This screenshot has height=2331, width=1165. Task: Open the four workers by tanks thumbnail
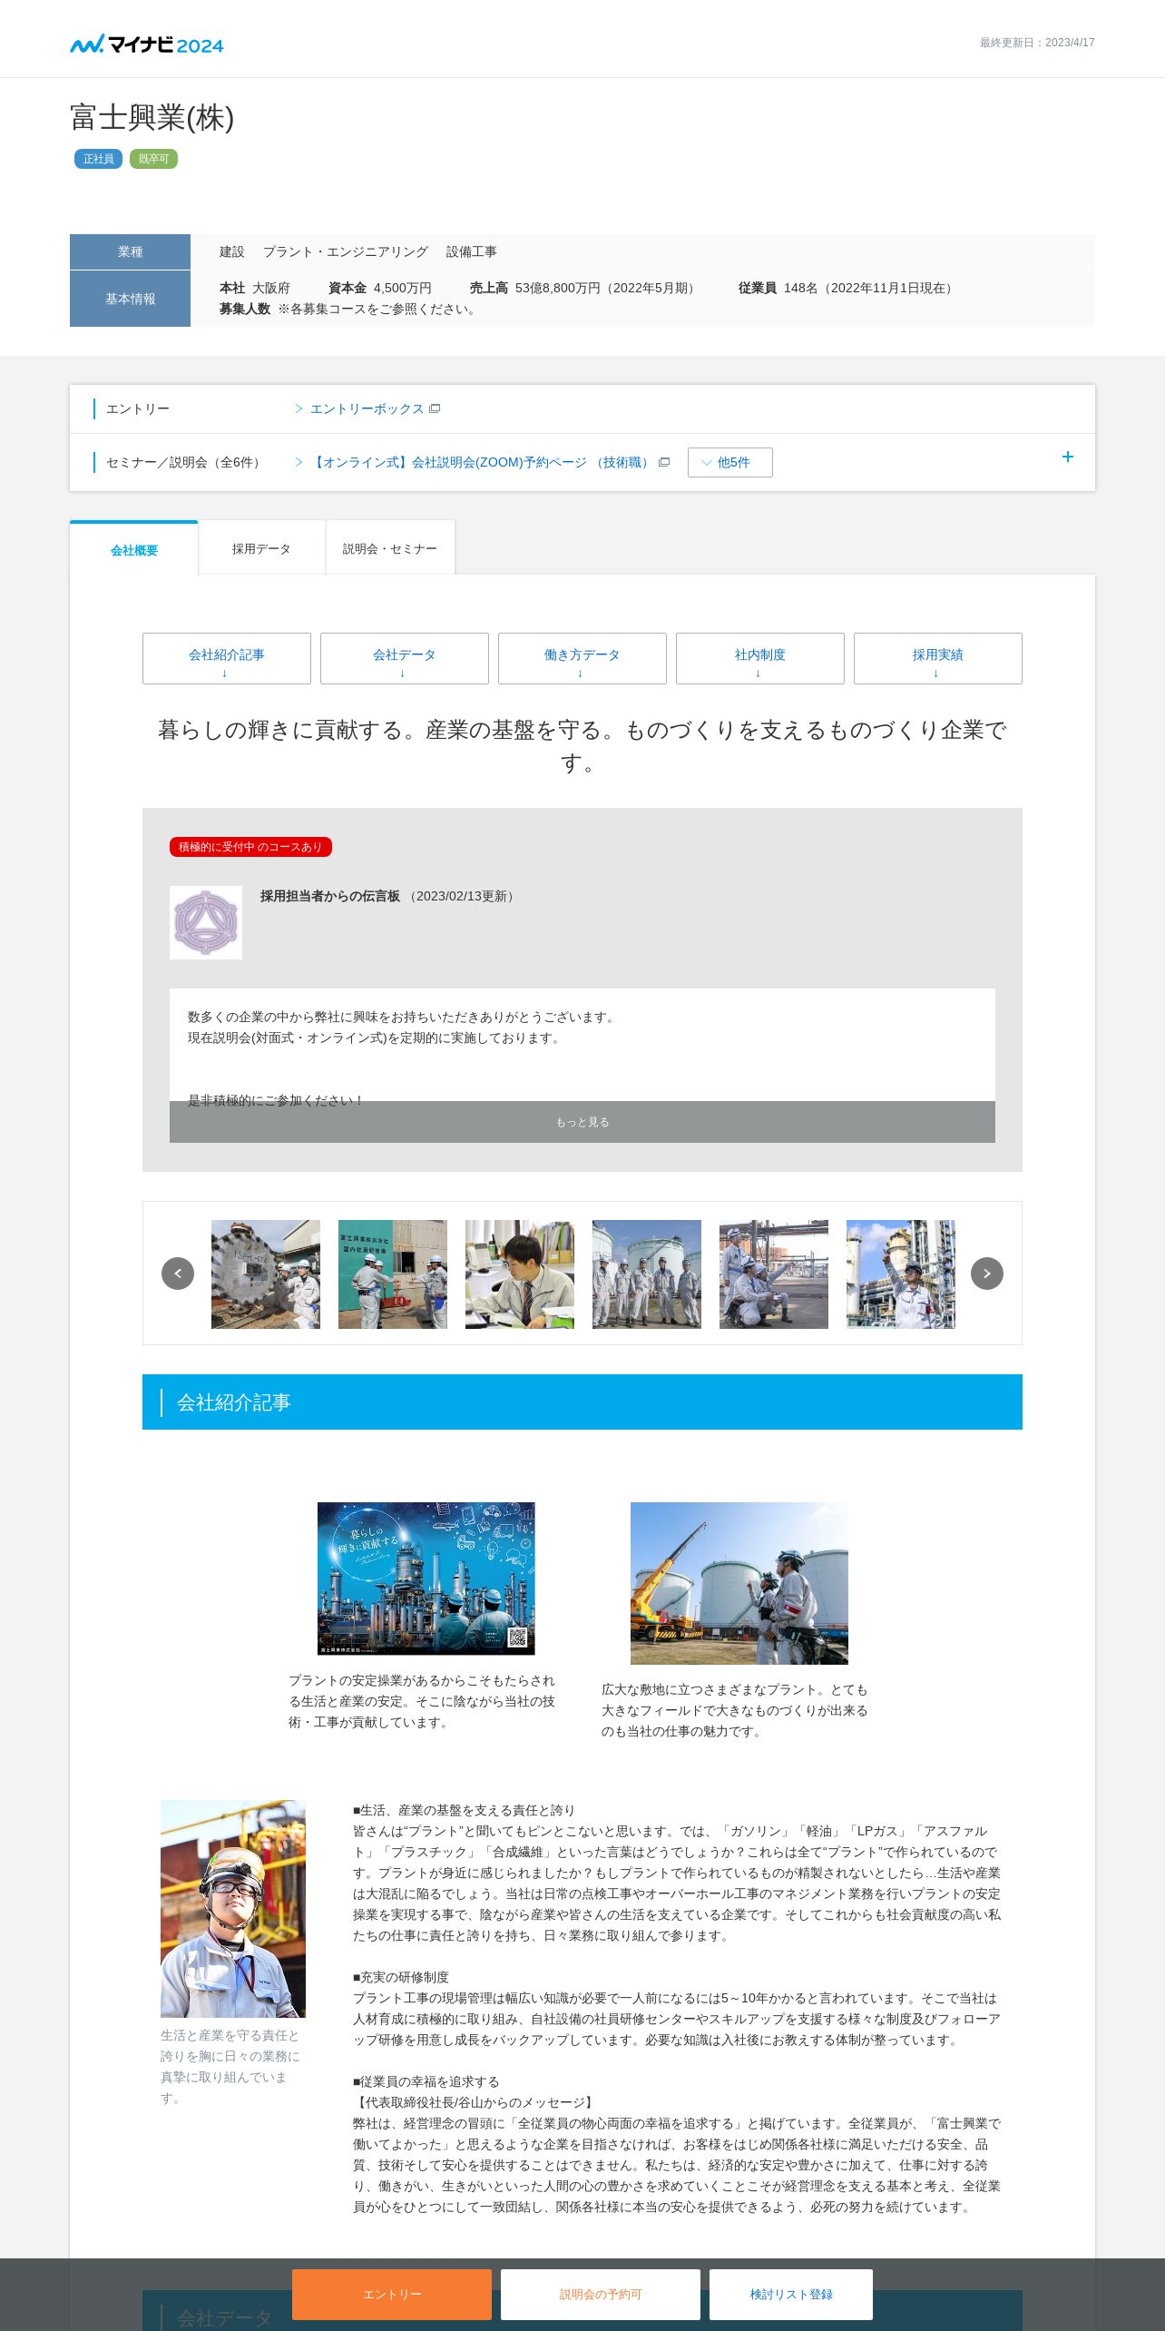647,1274
